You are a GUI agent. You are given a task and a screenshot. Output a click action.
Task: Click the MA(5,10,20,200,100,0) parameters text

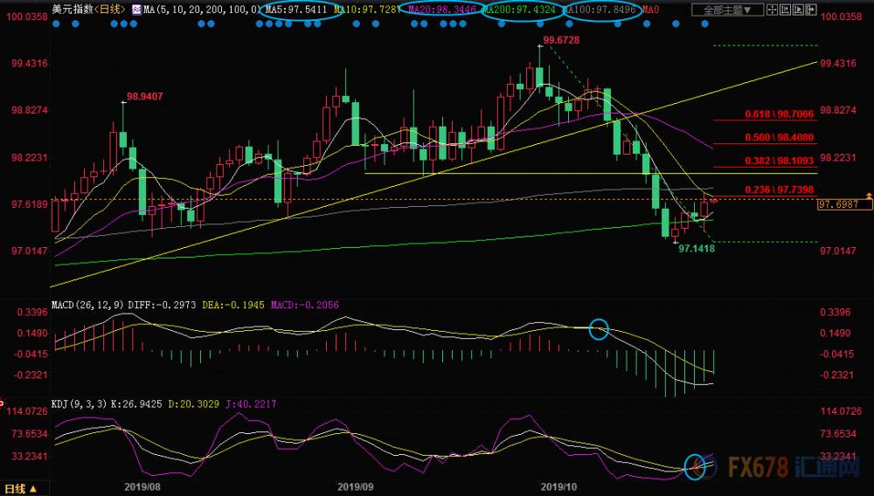pos(202,10)
